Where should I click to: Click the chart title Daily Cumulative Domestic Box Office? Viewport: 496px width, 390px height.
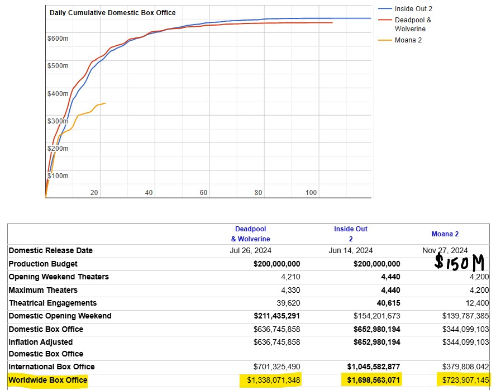click(112, 13)
